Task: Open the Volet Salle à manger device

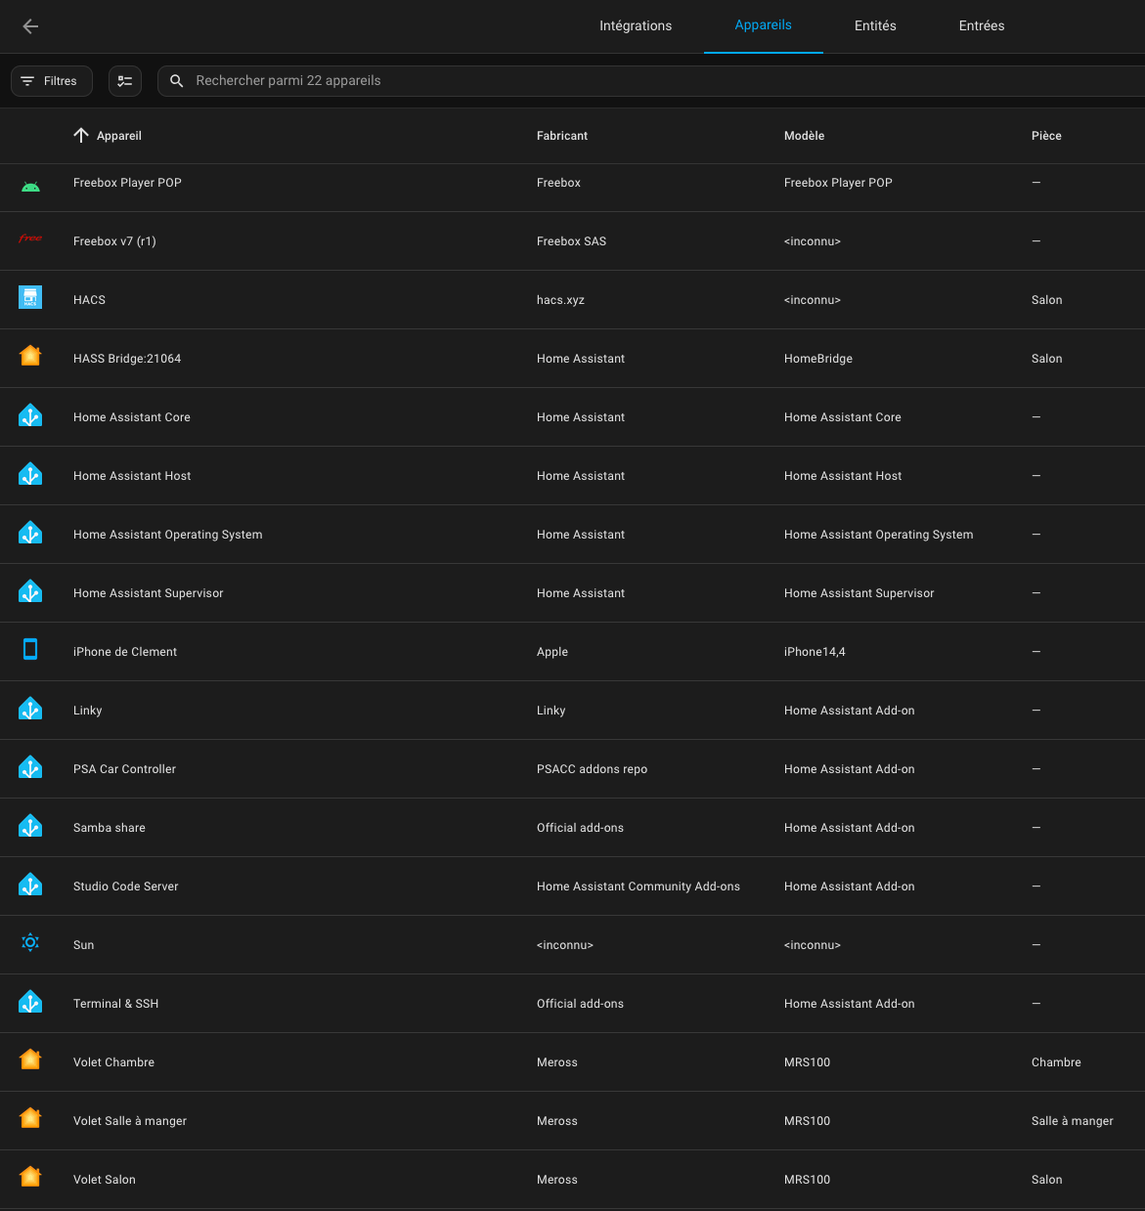Action: (130, 1121)
